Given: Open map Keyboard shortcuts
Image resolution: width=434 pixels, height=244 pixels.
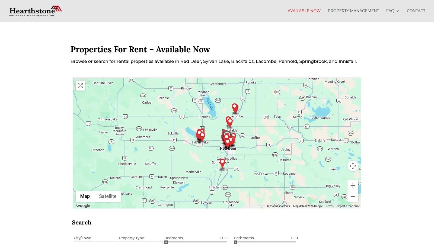Looking at the screenshot, I should (278, 206).
